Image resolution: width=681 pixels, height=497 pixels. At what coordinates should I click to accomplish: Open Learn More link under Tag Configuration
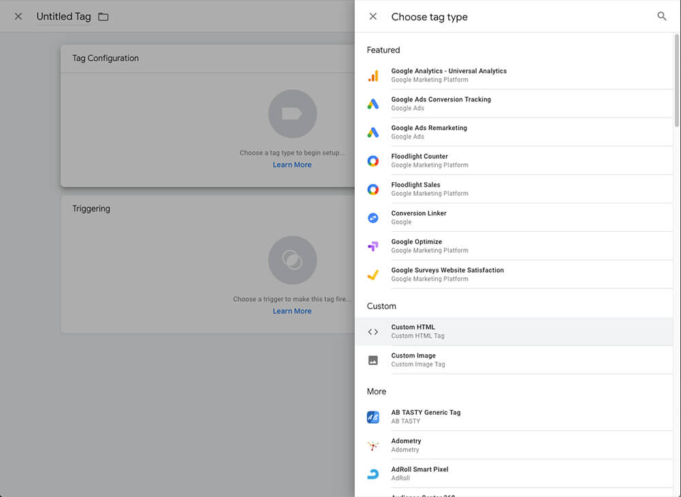tap(292, 165)
